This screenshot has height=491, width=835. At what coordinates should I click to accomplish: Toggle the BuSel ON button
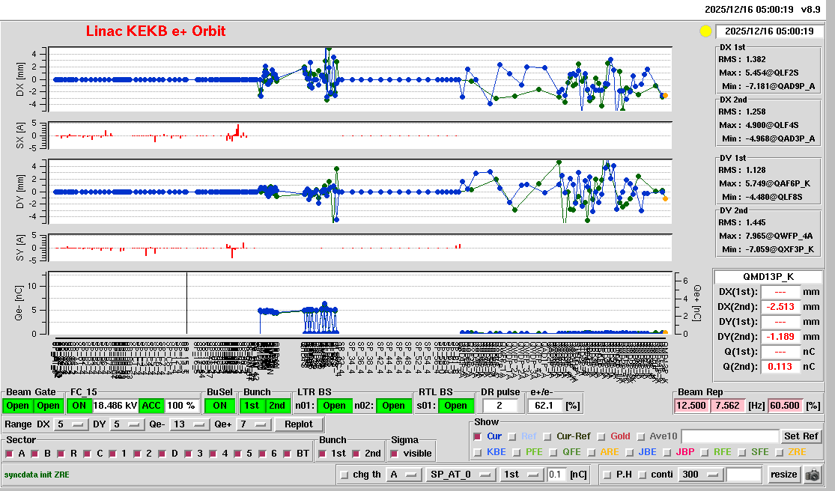[x=219, y=406]
